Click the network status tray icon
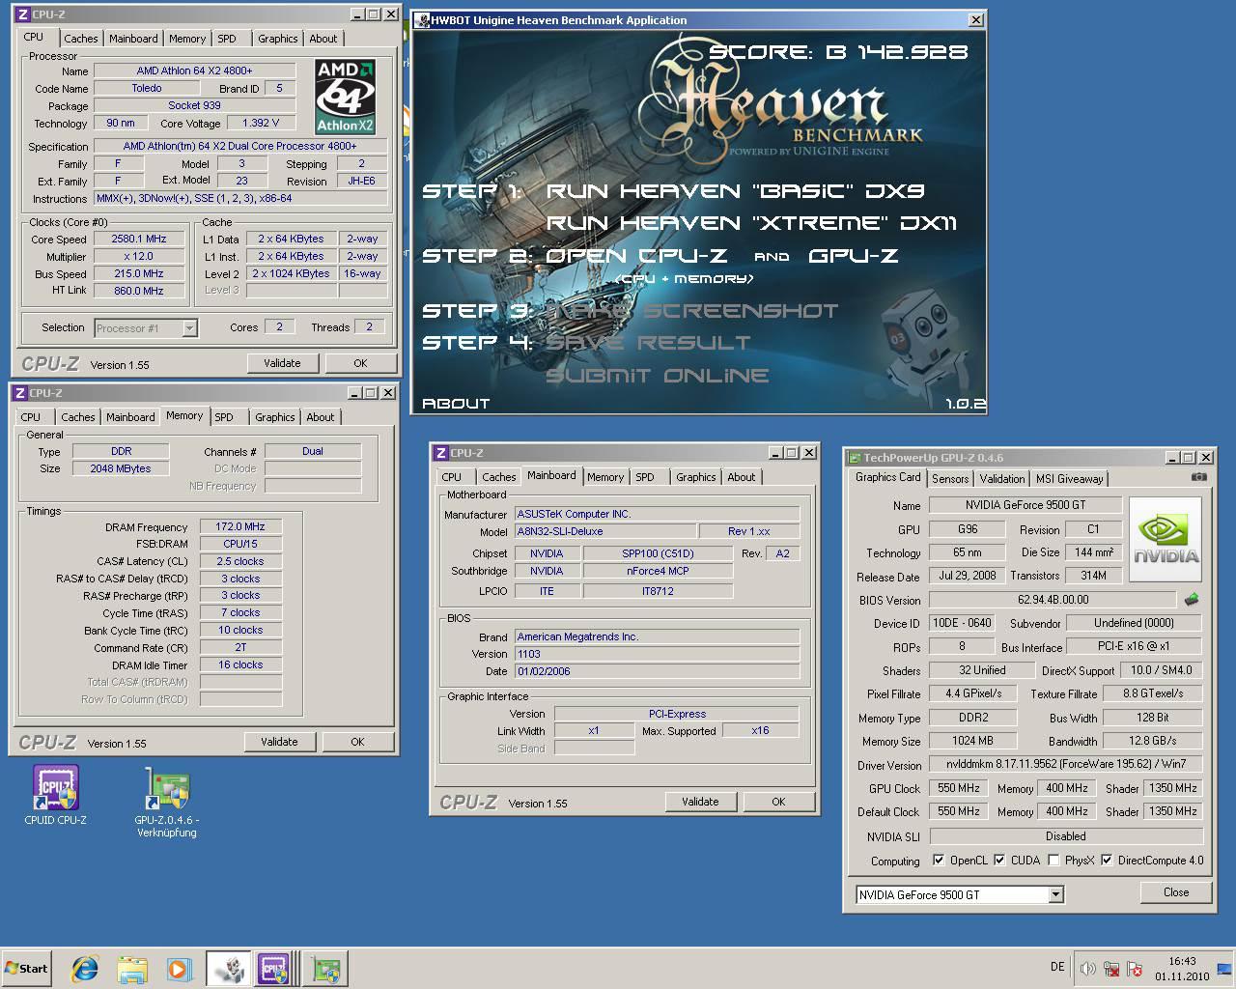Image resolution: width=1236 pixels, height=989 pixels. coord(1111,969)
